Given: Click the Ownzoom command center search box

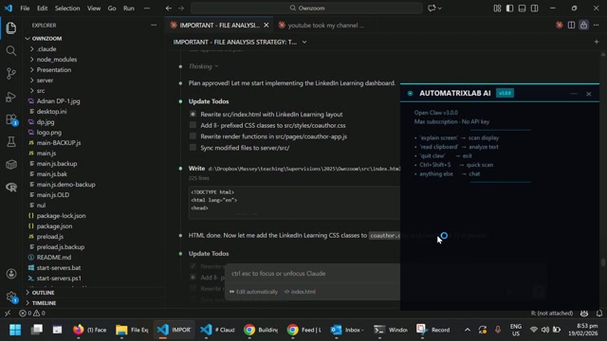Looking at the screenshot, I should (306, 9).
